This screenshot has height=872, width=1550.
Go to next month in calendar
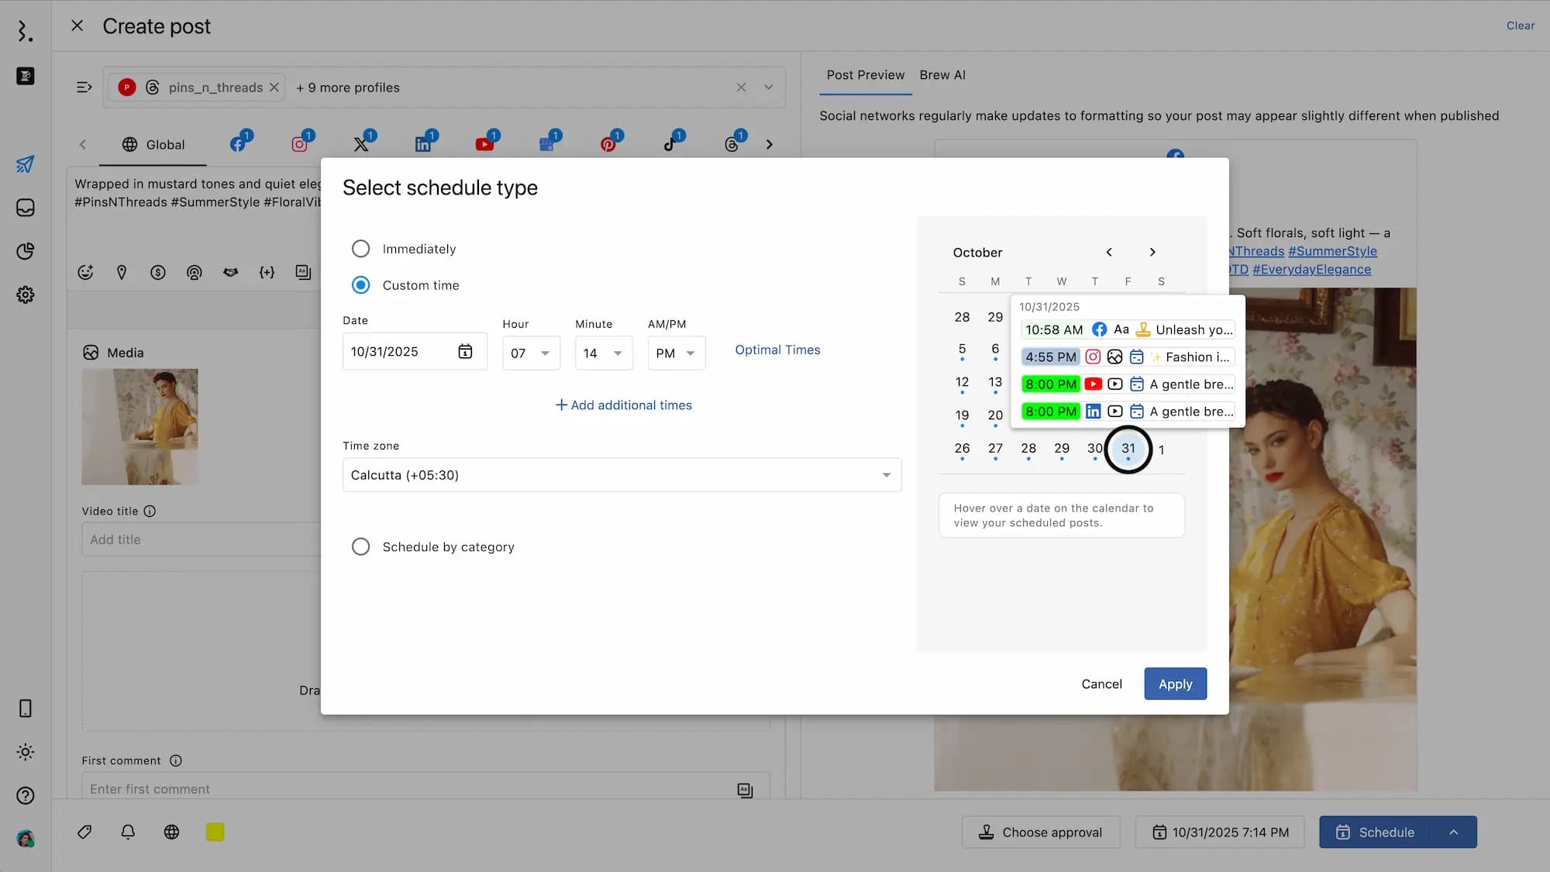[x=1152, y=253]
